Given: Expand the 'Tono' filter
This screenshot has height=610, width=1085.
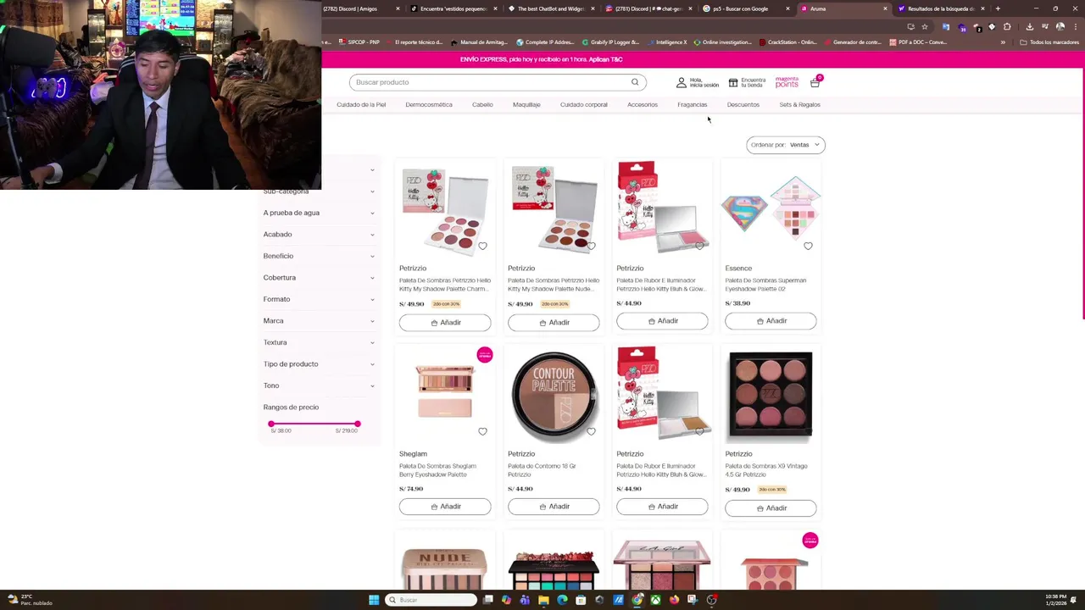Looking at the screenshot, I should pos(319,385).
